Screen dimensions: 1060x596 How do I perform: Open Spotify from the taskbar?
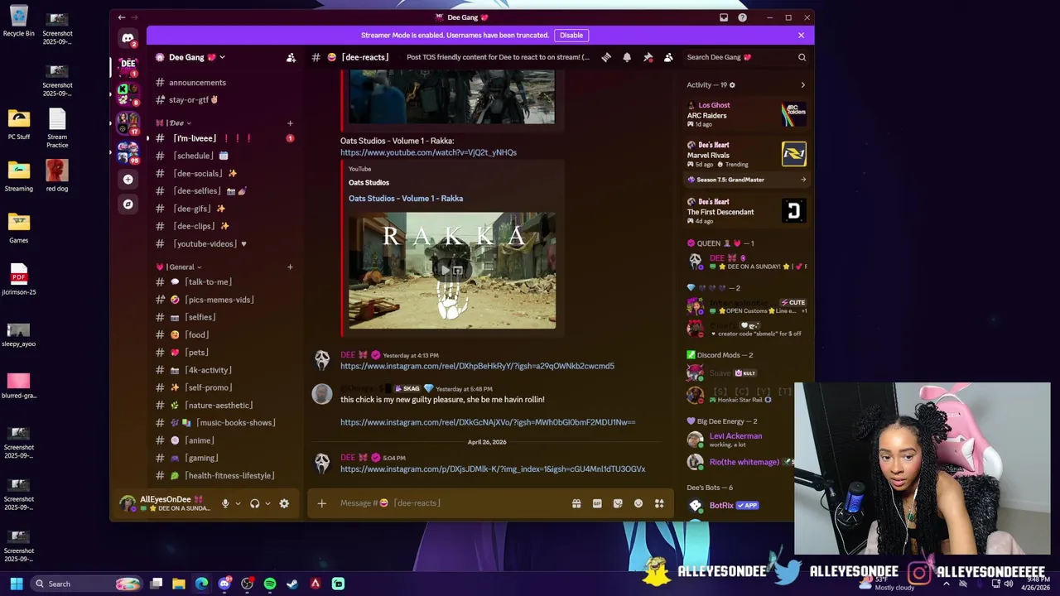pyautogui.click(x=270, y=584)
